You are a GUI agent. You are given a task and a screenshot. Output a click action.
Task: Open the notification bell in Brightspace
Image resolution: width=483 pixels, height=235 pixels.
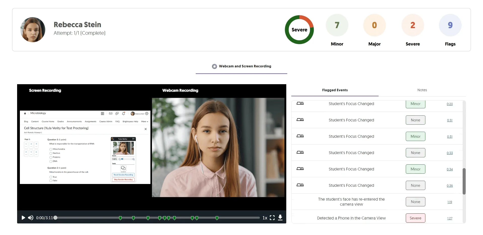click(x=123, y=114)
